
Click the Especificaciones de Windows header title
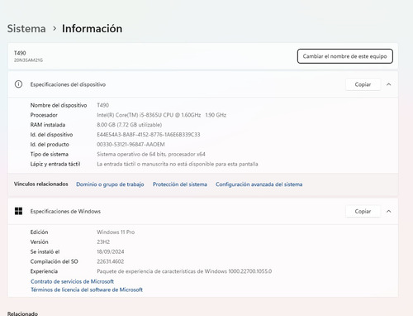pos(65,211)
